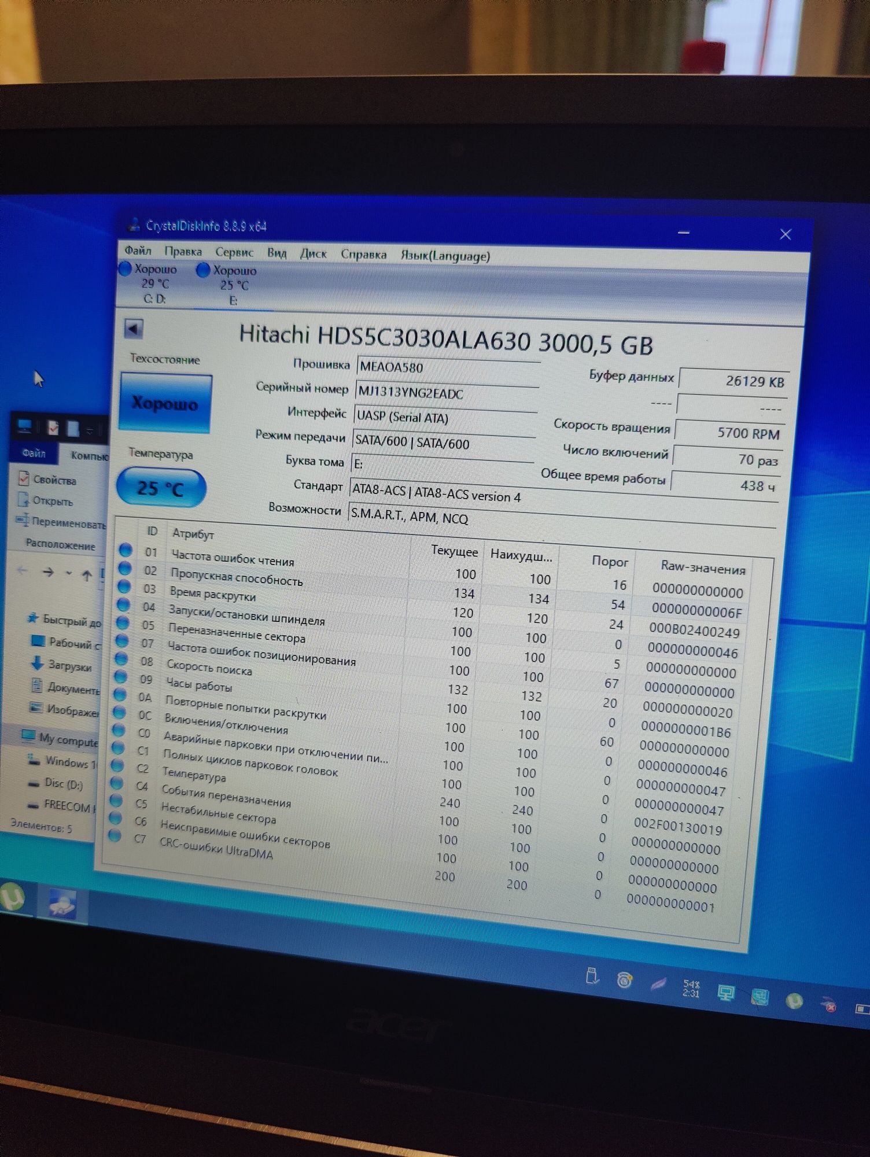Image resolution: width=870 pixels, height=1157 pixels.
Task: Click the 54% battery time tray indicator
Action: 691,989
